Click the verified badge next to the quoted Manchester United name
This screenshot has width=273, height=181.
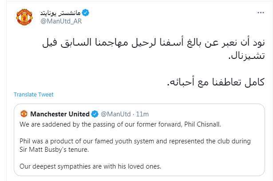95,114
